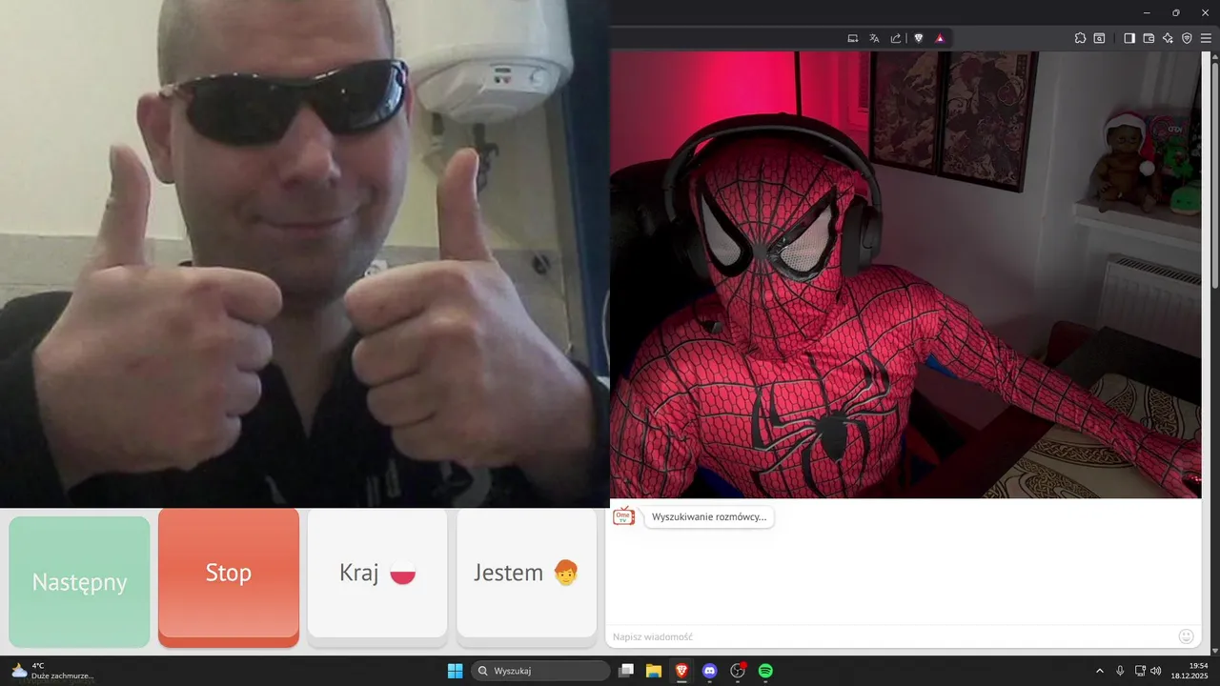Click the Wyszukiwanie rozmówcy status bubble
Image resolution: width=1220 pixels, height=686 pixels.
pos(708,517)
